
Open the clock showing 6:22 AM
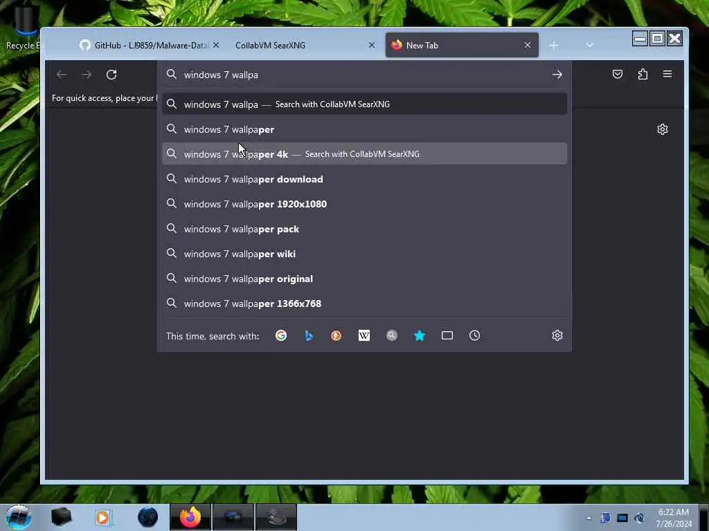point(674,518)
